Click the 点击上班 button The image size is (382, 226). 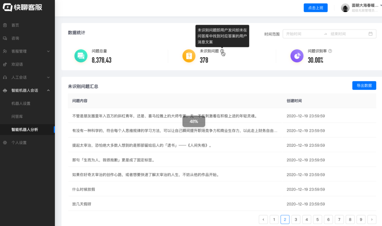[x=315, y=8]
